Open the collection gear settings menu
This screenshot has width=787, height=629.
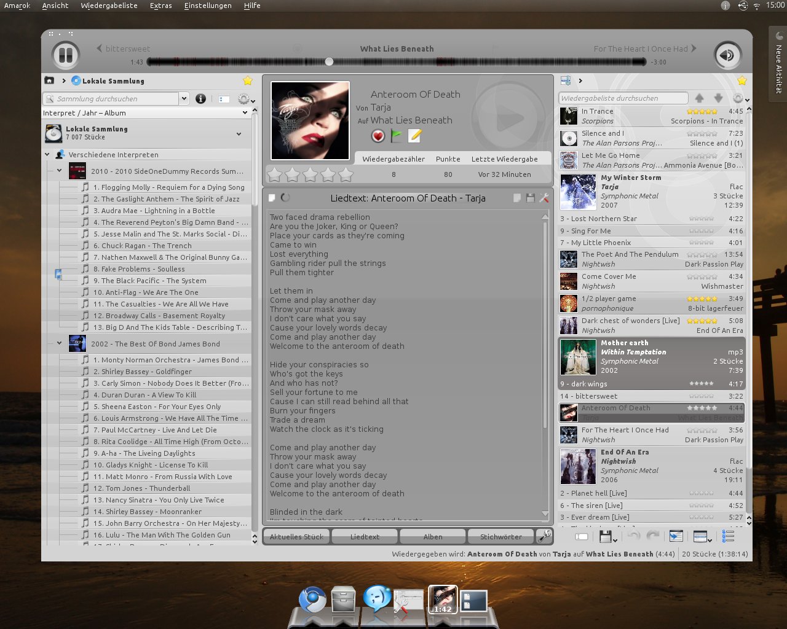(x=245, y=99)
